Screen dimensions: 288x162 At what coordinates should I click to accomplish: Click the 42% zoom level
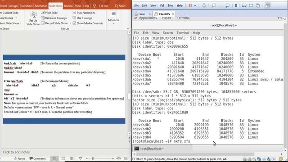pyautogui.click(x=119, y=158)
